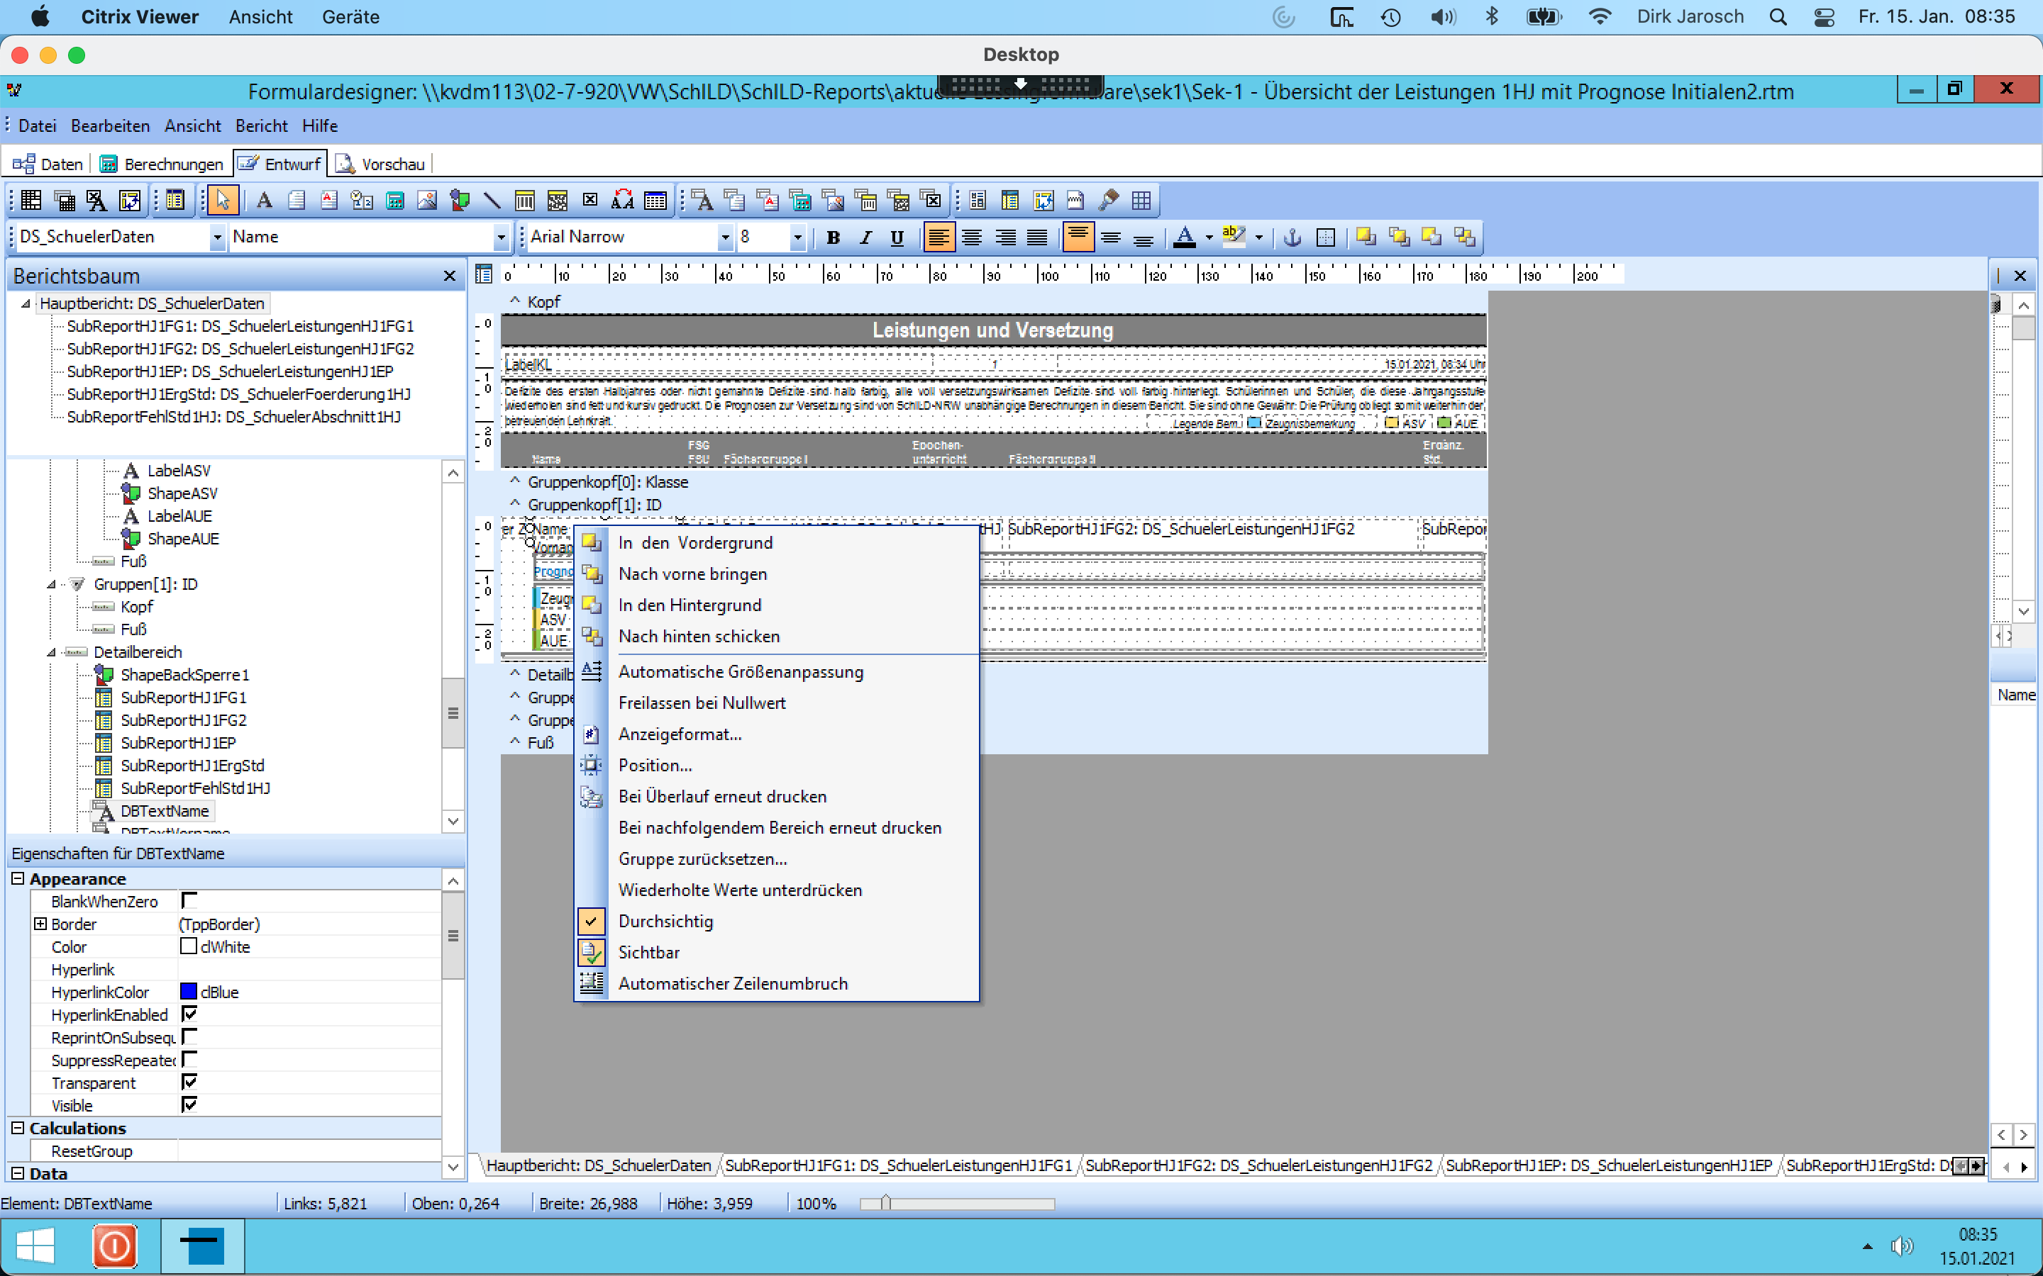Click the Hyperlink property value field

[309, 969]
